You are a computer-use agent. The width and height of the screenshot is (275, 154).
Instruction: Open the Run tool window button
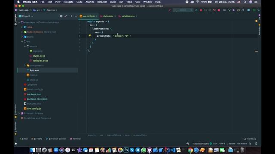tap(24, 139)
